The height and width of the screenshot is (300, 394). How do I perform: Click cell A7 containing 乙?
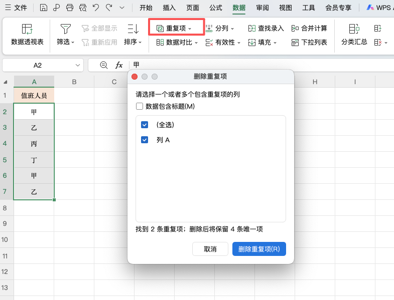(34, 192)
